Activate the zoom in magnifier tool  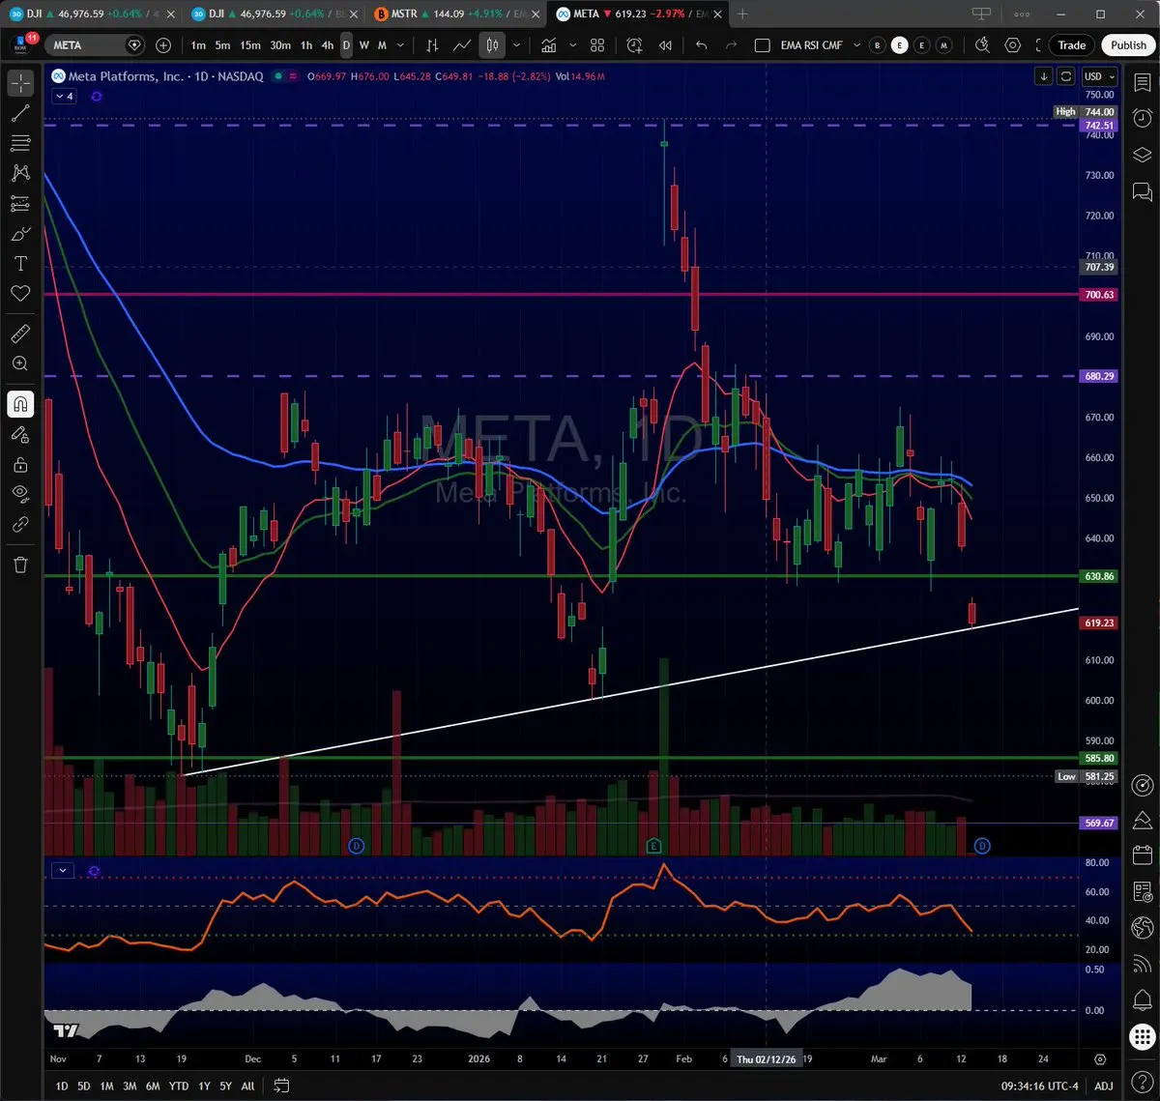pos(20,363)
